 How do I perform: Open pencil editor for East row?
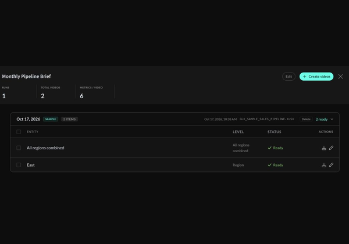(331, 165)
